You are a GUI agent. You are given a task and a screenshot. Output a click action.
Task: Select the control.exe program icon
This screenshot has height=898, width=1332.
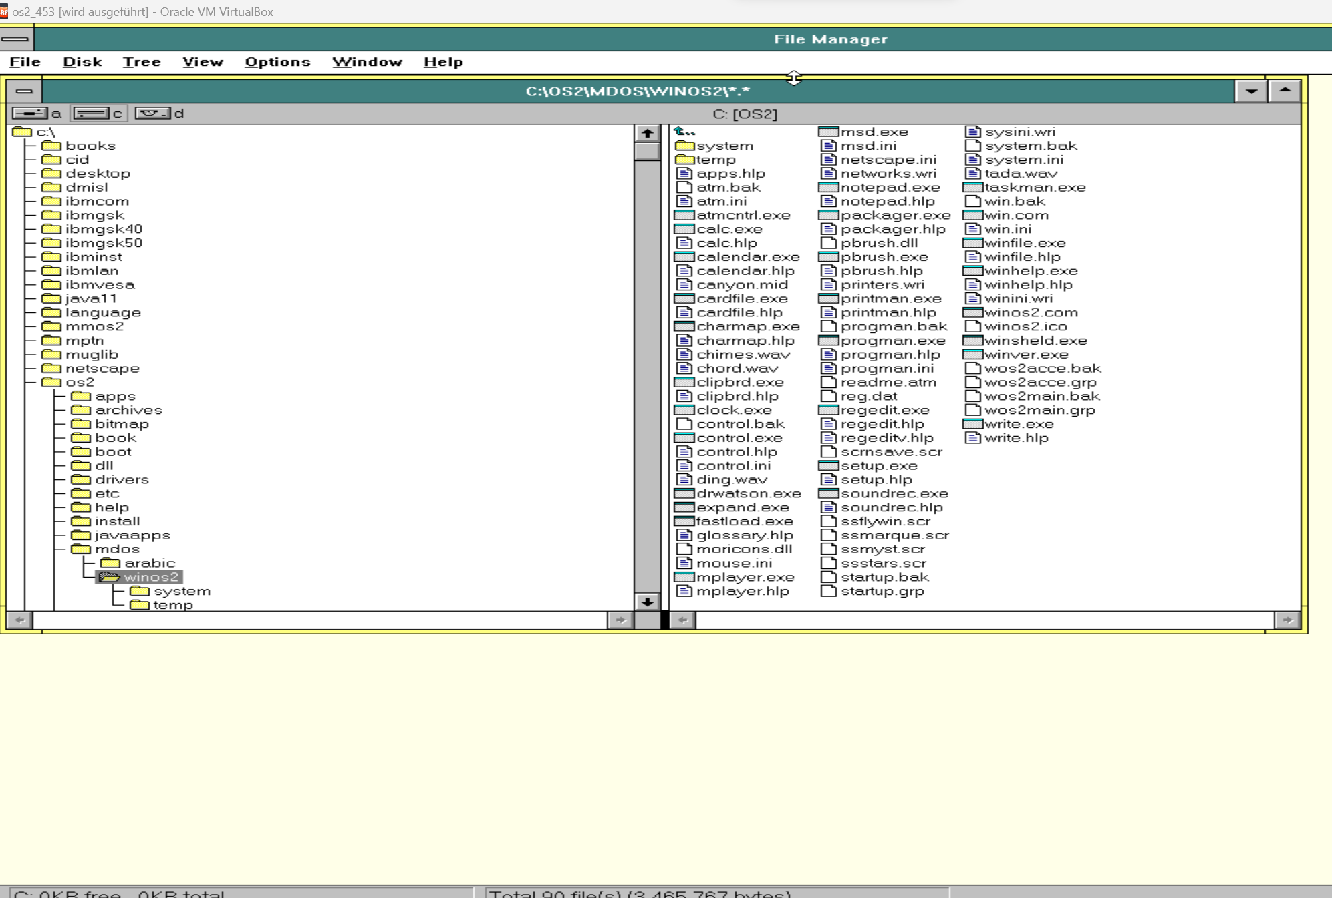pos(684,438)
